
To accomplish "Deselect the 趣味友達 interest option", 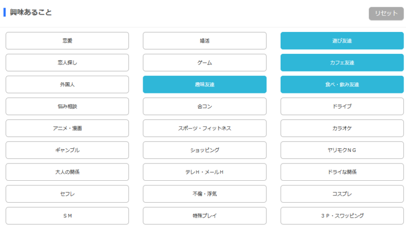I will [x=205, y=84].
